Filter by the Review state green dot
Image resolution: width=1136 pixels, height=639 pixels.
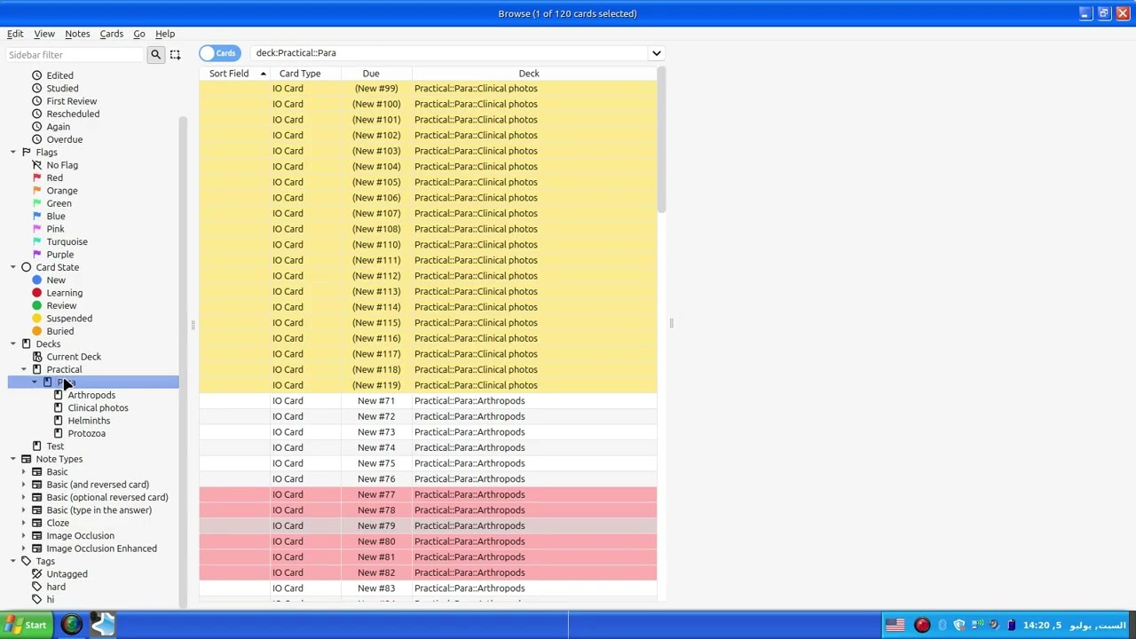pyautogui.click(x=36, y=306)
